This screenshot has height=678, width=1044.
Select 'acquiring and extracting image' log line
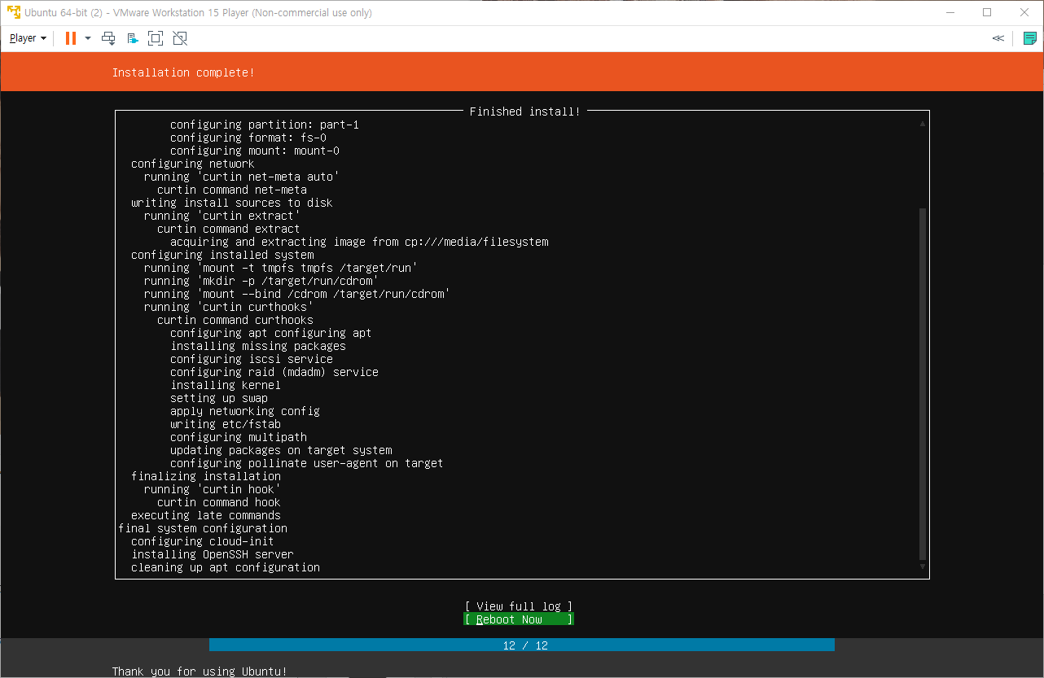point(359,242)
